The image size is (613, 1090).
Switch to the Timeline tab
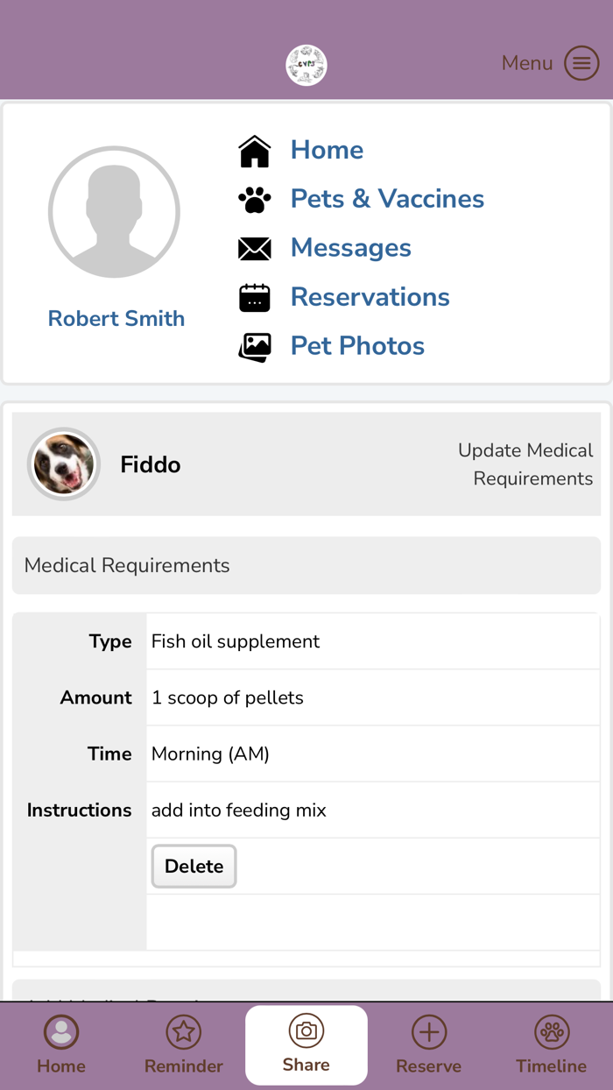click(552, 1044)
